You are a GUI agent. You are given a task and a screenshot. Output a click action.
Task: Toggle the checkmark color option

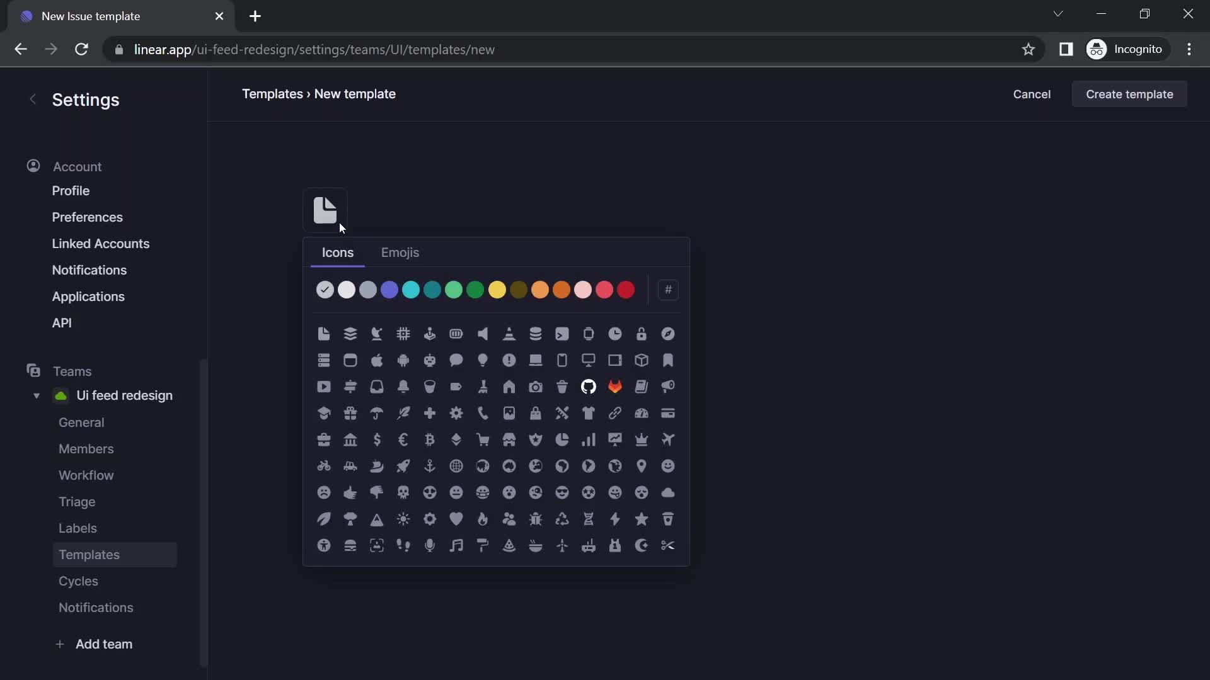coord(324,290)
